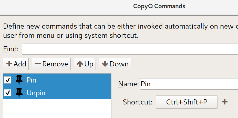This screenshot has width=238, height=118.
Task: Move selected command Down
Action: click(x=115, y=64)
